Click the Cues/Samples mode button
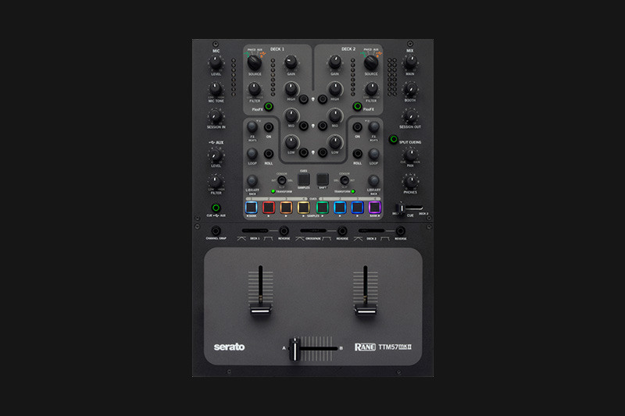Screen dimensions: 625x416 point(304,180)
